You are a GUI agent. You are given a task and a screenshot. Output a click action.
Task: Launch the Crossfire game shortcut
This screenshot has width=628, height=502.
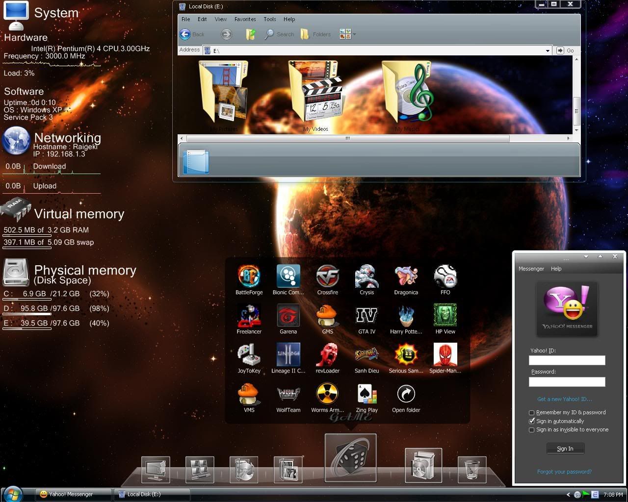(327, 276)
